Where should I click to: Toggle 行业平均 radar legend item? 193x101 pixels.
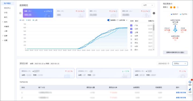pyautogui.click(x=184, y=14)
